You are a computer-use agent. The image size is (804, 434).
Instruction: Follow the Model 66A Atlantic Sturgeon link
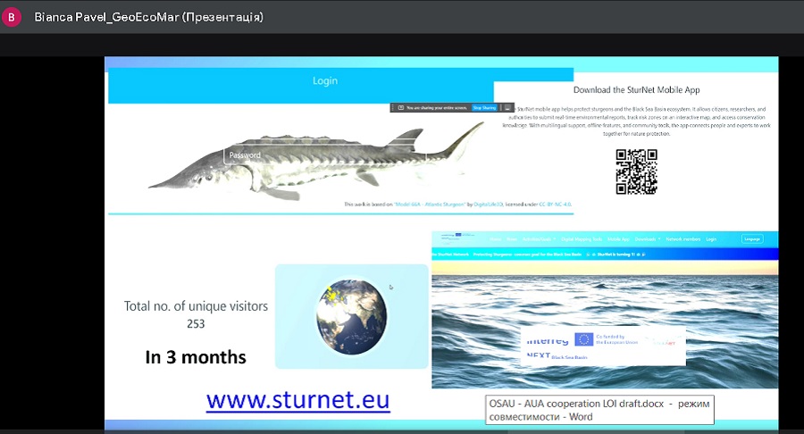[x=431, y=204]
